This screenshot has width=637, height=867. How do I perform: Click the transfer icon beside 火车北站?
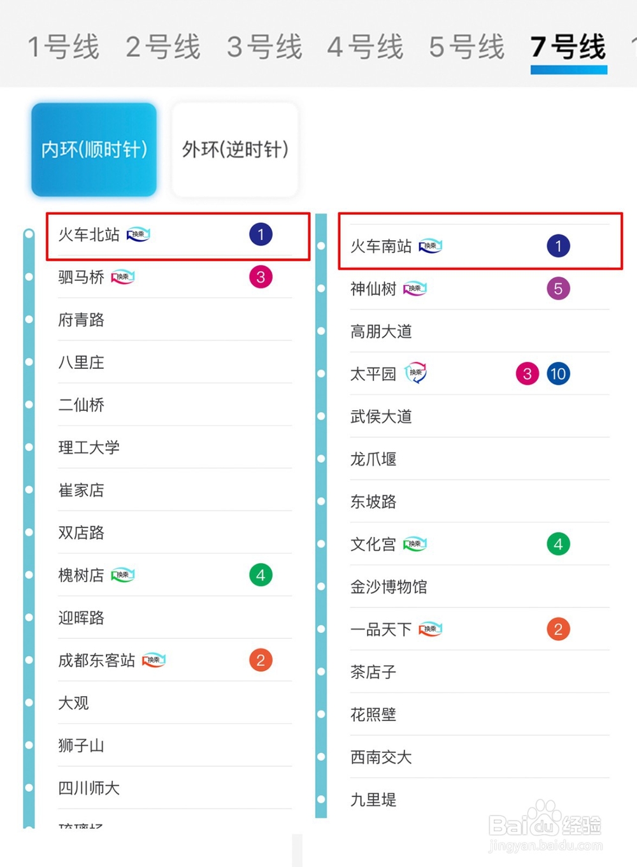click(138, 234)
